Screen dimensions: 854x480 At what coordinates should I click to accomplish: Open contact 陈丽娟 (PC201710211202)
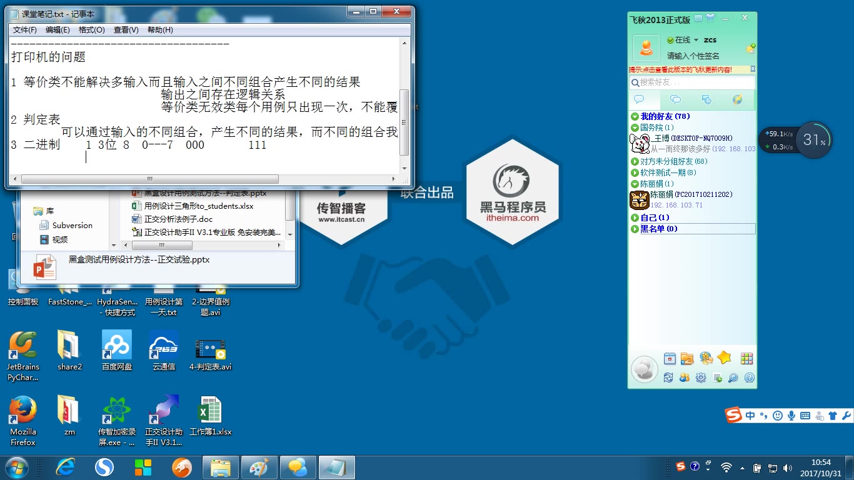pos(693,199)
